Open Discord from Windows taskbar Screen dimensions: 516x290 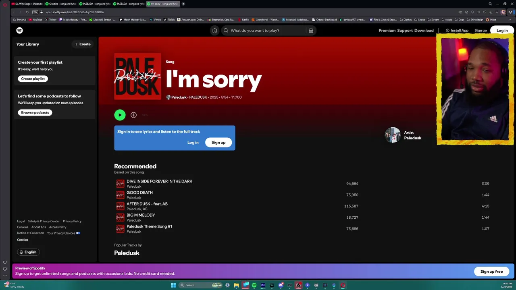(281, 285)
